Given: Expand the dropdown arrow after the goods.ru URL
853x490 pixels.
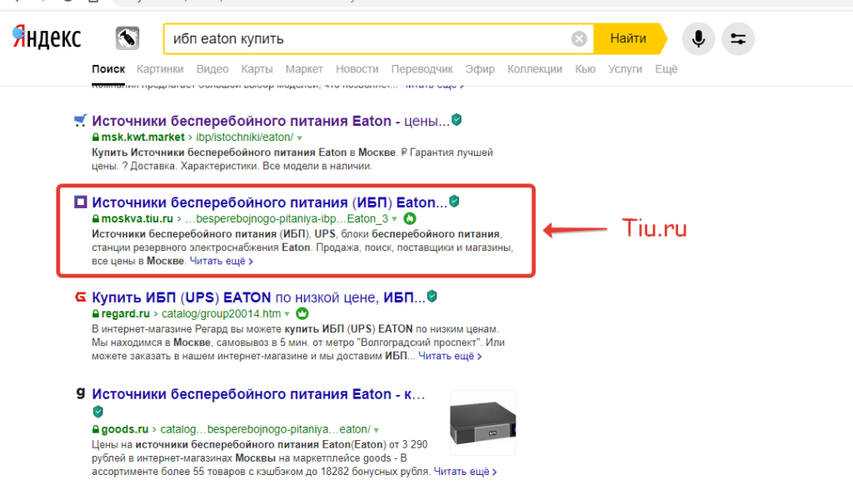Looking at the screenshot, I should tap(377, 430).
